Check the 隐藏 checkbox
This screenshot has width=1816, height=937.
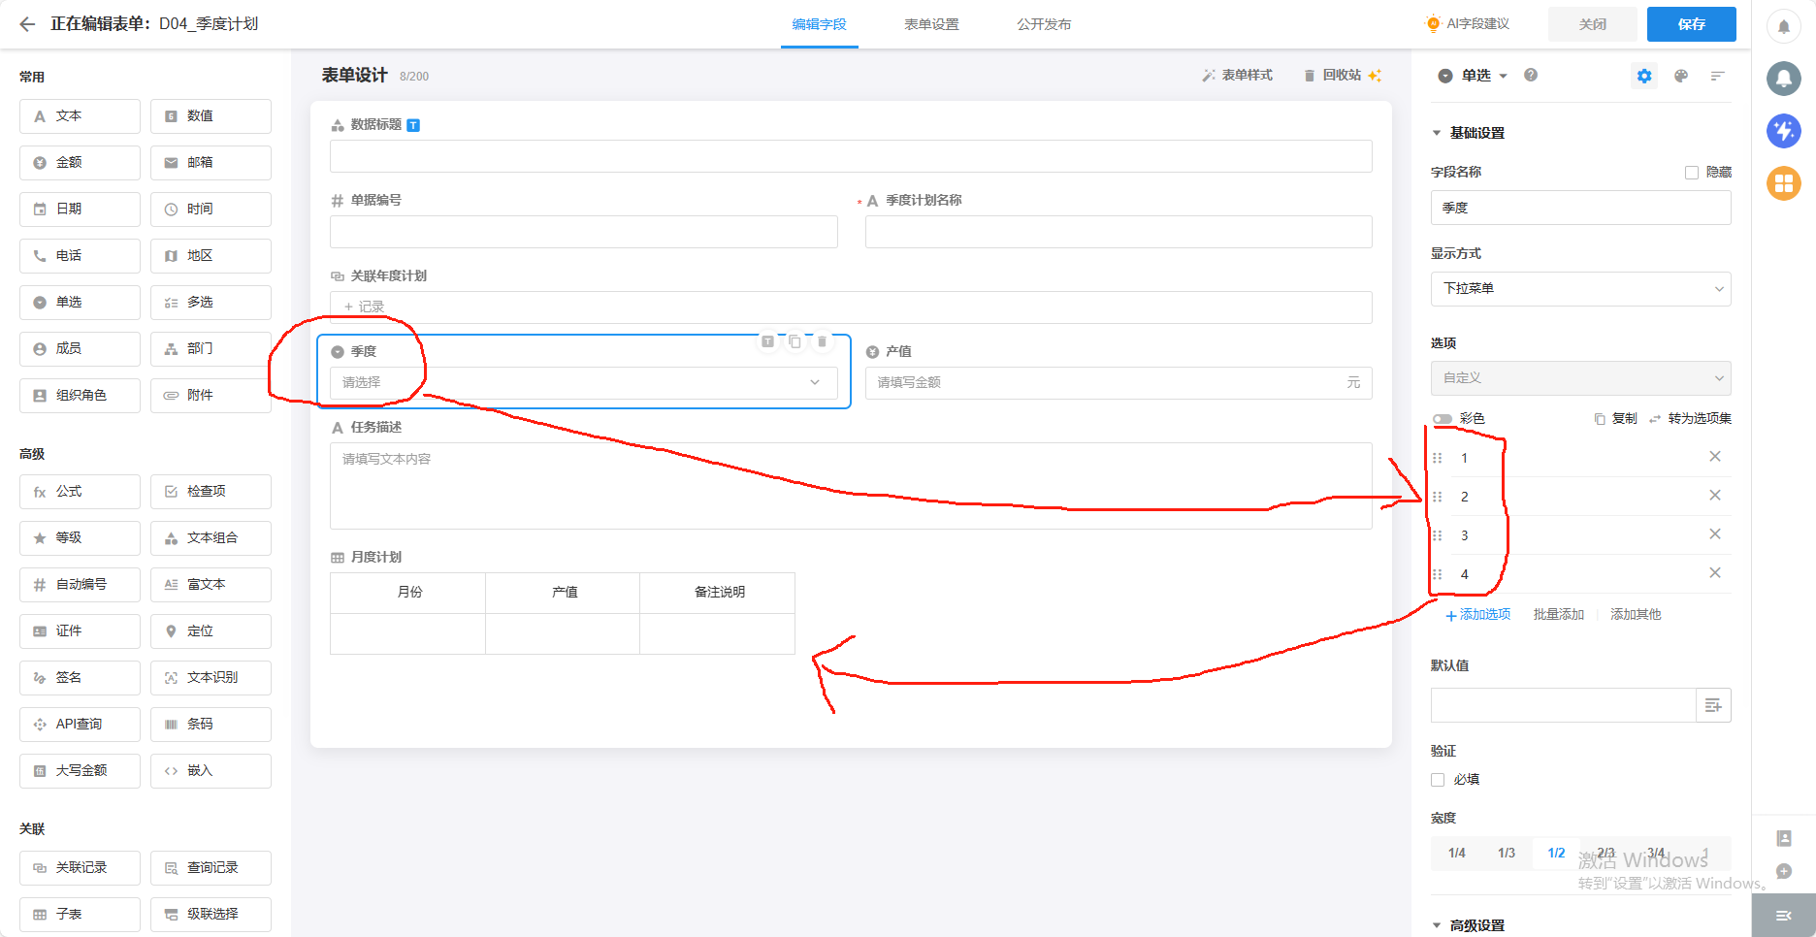click(x=1692, y=173)
